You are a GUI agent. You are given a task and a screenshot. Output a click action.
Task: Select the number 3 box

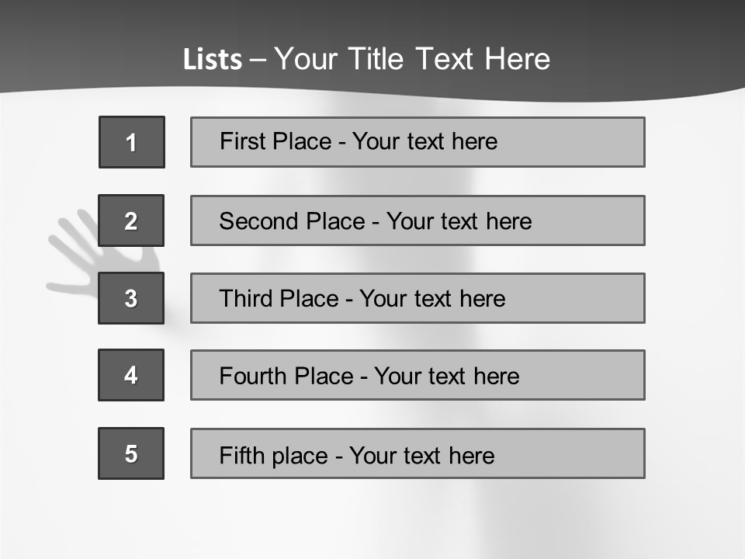coord(131,298)
